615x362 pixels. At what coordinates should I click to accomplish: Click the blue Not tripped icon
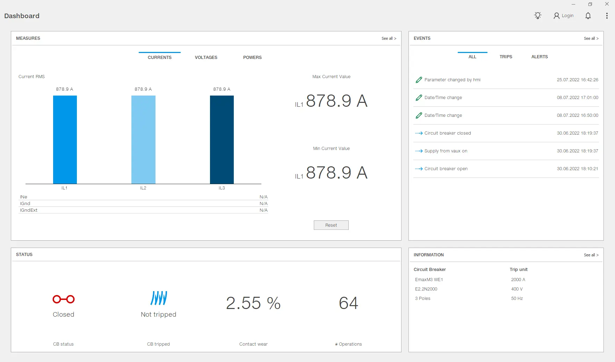point(159,298)
